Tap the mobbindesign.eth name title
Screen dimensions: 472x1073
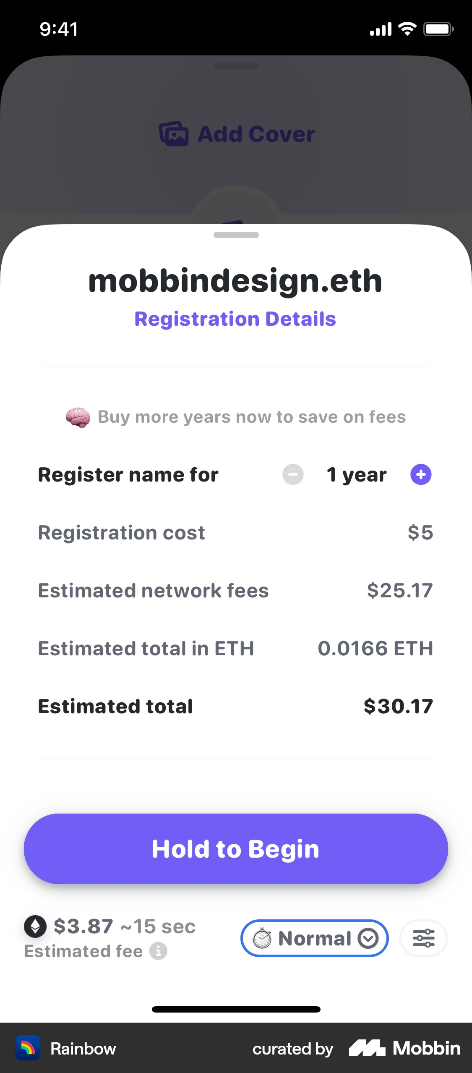tap(235, 281)
